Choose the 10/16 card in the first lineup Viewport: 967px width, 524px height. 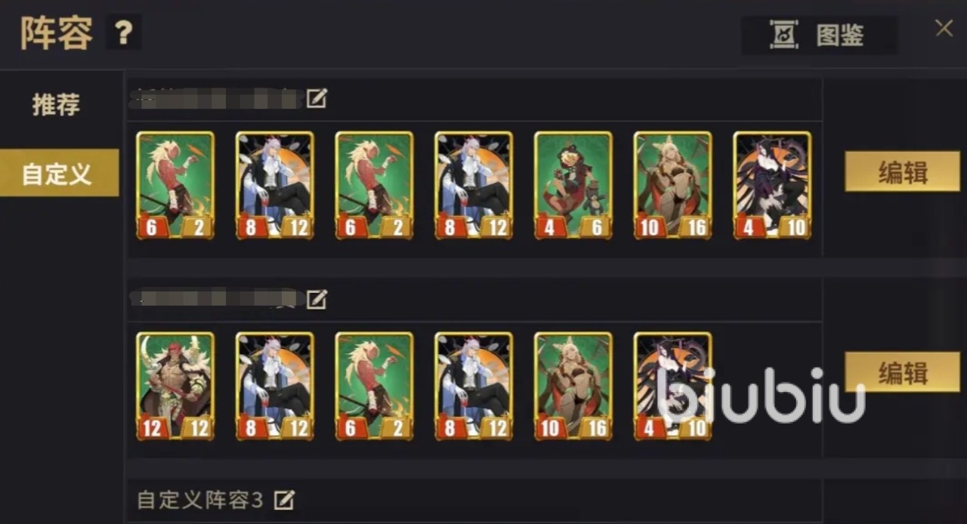click(x=673, y=186)
